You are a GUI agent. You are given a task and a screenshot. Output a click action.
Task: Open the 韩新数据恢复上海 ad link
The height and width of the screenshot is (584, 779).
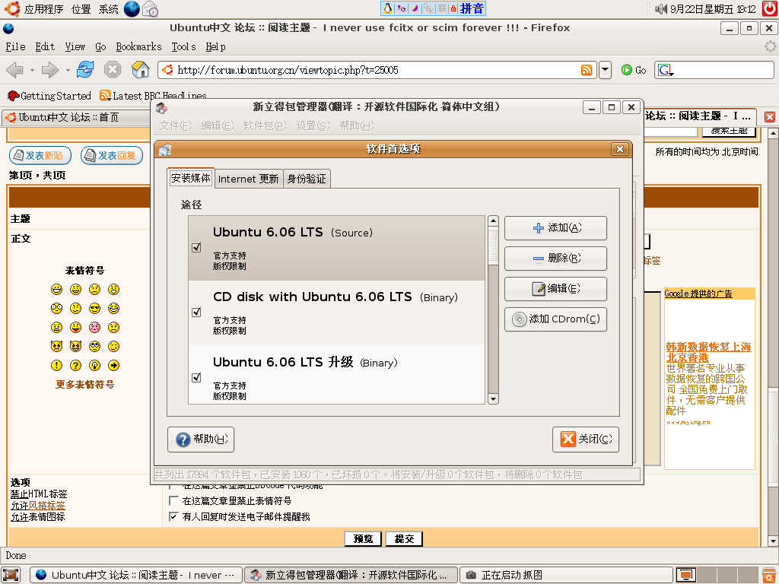pos(708,352)
